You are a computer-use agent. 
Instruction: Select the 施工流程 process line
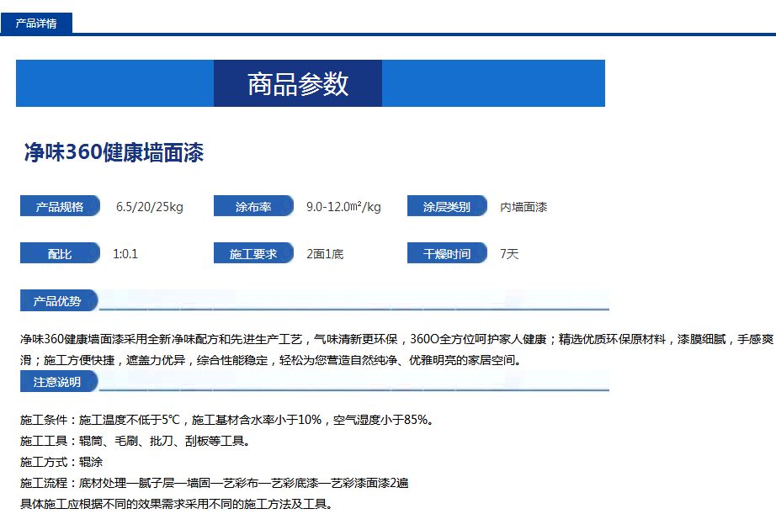point(215,483)
